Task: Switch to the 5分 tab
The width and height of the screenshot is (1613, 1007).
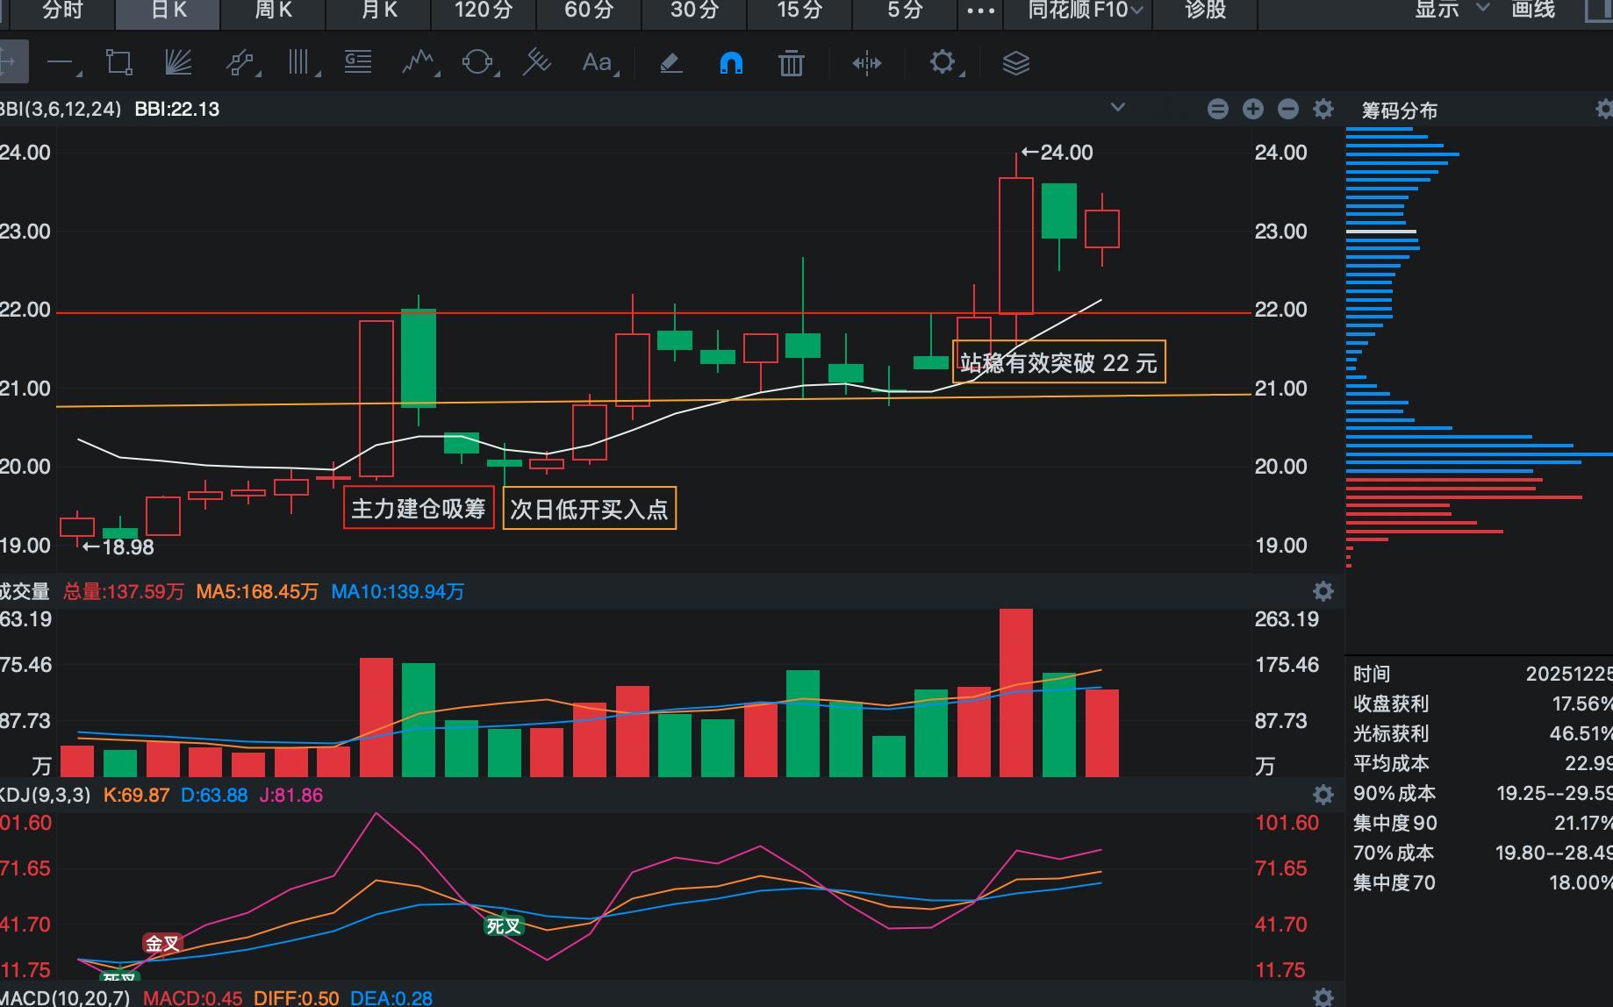Action: click(x=905, y=11)
